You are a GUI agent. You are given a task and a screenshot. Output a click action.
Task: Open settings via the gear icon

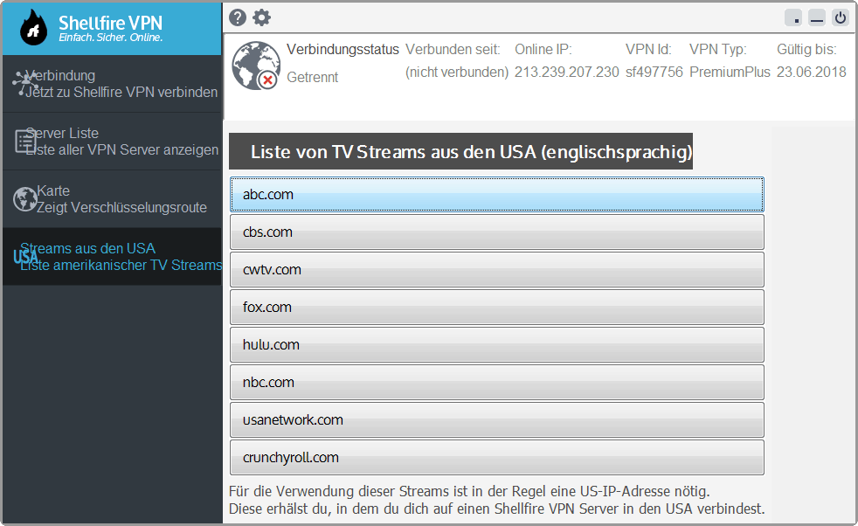pos(261,17)
